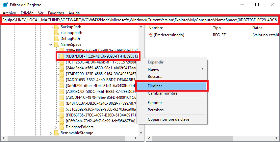
Task: Click tree pane scroll down arrow
Action: click(141, 133)
